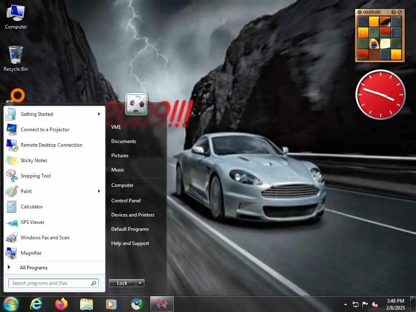Open Windows Explorer folder on the taskbar
The image size is (416, 312).
87,304
